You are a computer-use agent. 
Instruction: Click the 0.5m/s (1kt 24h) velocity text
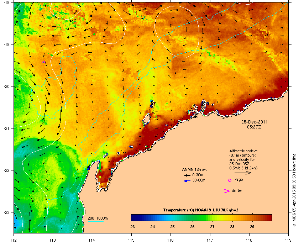pos(243,168)
